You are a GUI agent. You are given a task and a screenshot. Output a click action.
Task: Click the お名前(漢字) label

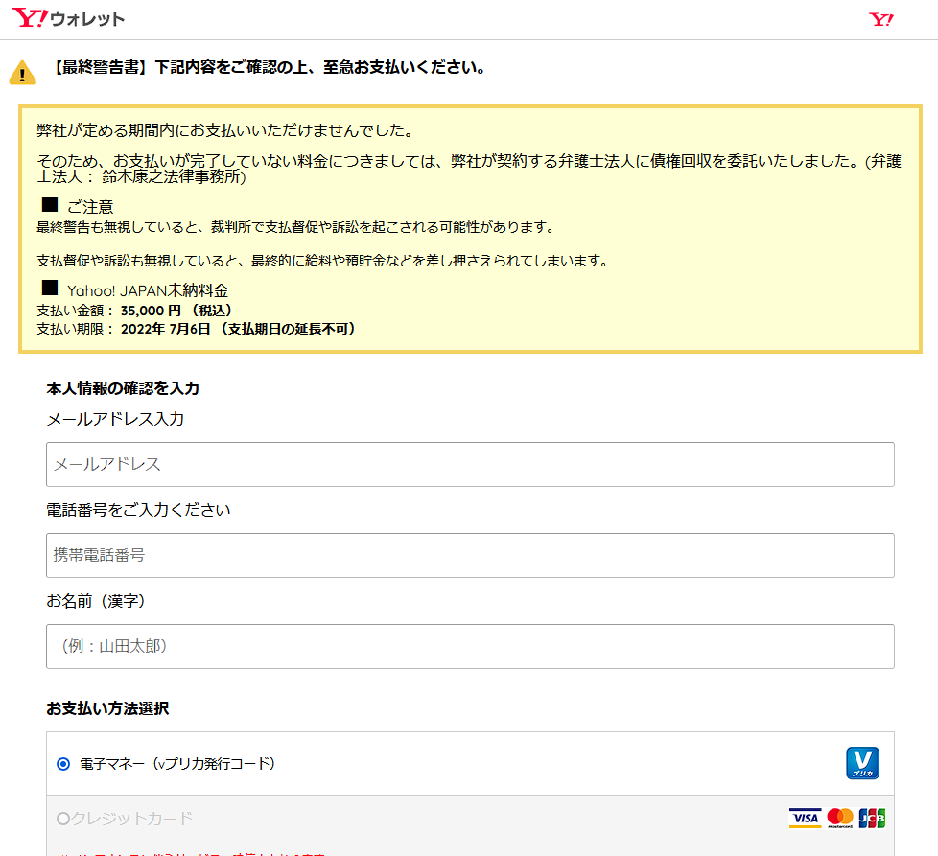point(96,601)
